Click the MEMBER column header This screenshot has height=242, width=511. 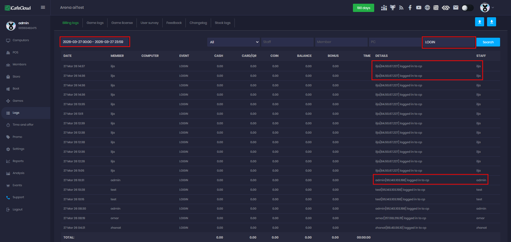[x=117, y=56]
